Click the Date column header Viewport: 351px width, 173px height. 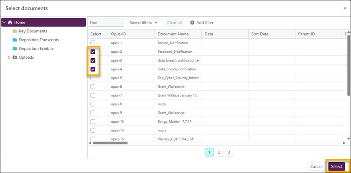225,34
